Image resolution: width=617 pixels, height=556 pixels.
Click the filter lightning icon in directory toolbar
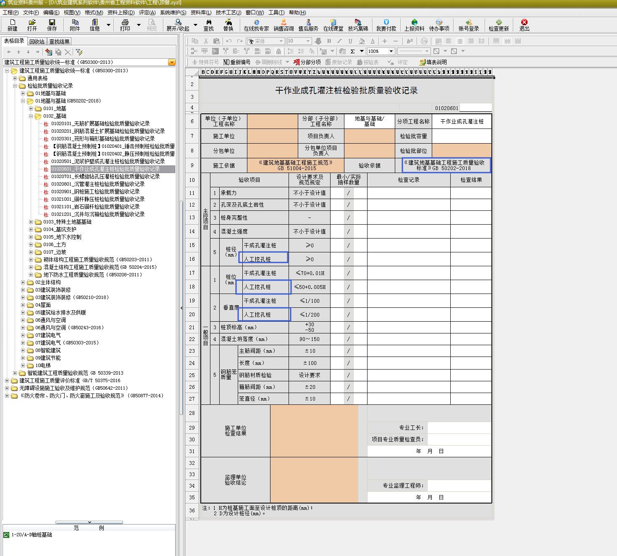pyautogui.click(x=79, y=52)
